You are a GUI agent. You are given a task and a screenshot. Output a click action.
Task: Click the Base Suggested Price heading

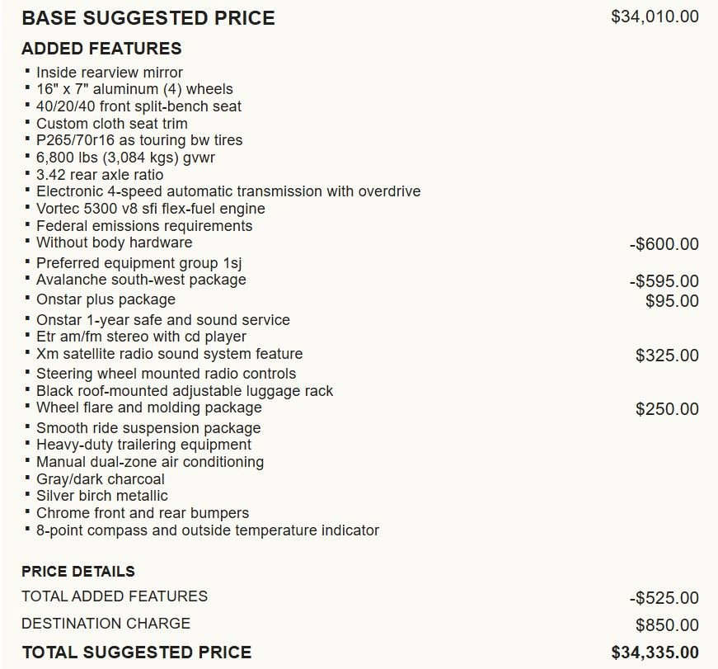pyautogui.click(x=148, y=18)
